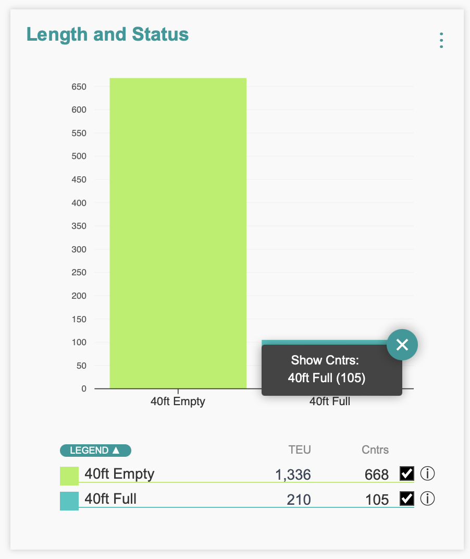Click the 40ft Empty green color swatch
Screen dimensions: 470x559
69,476
